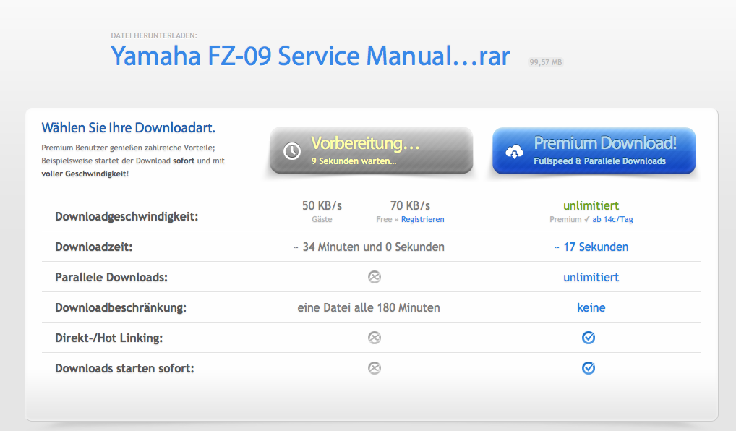Viewport: 736px width, 431px height.
Task: Click 'keine' in the Downloadbeschränkung row
Action: point(591,307)
